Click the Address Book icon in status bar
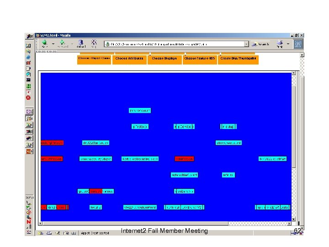 click(x=66, y=233)
